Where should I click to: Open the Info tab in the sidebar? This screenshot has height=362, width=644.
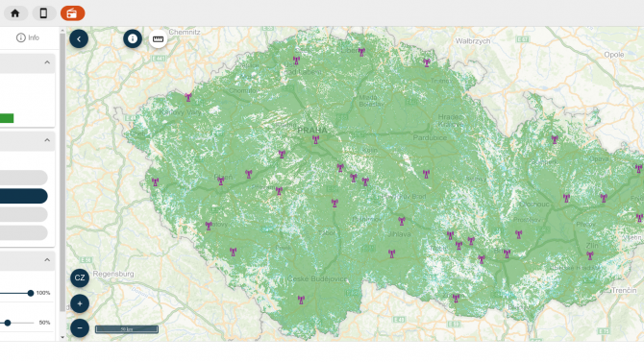pyautogui.click(x=28, y=37)
